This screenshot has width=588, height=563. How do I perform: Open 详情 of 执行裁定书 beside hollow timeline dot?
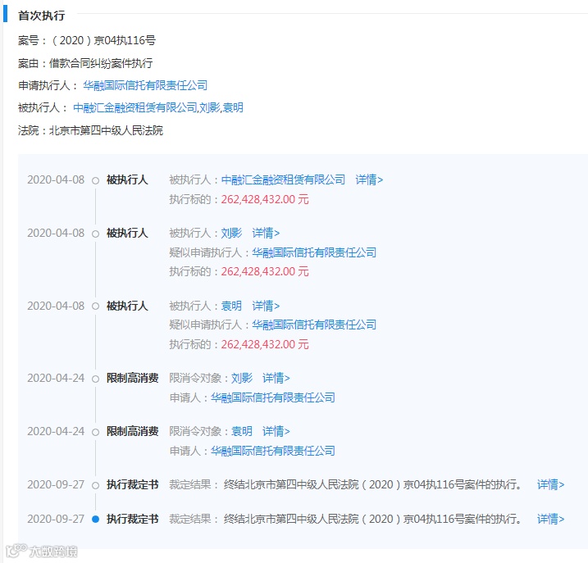(550, 484)
